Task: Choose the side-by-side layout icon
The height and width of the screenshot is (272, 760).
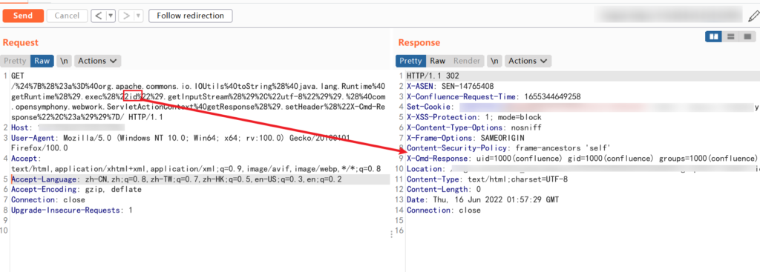Action: point(713,37)
